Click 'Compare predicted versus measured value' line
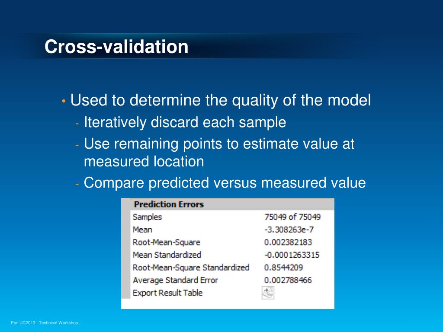This screenshot has width=443, height=332. click(x=225, y=183)
